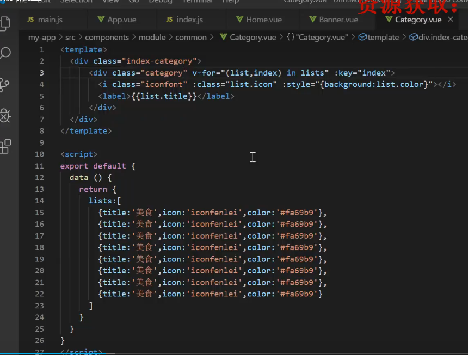Switch to the Banner.vue tab
Image resolution: width=468 pixels, height=355 pixels.
[x=334, y=20]
